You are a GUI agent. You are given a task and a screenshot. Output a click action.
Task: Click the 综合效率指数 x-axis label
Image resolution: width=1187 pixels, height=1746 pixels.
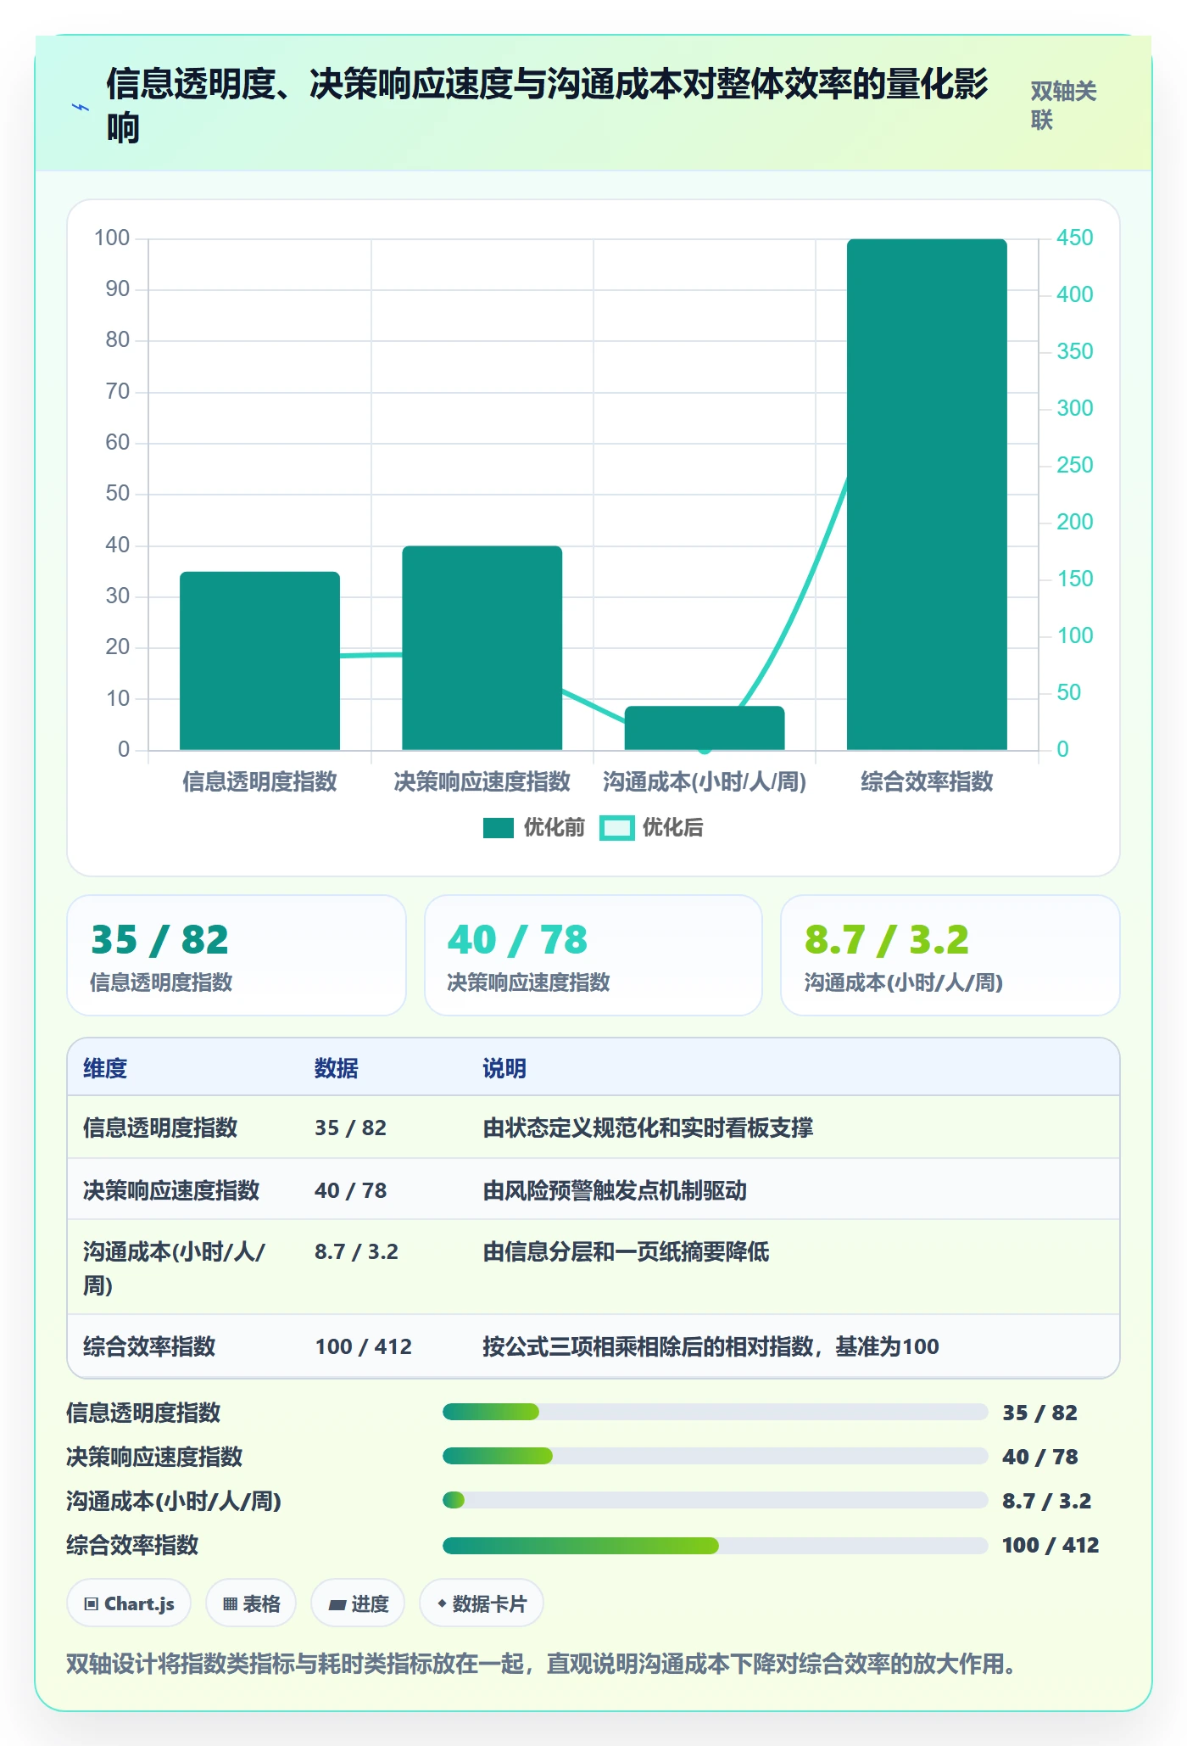pos(927,781)
